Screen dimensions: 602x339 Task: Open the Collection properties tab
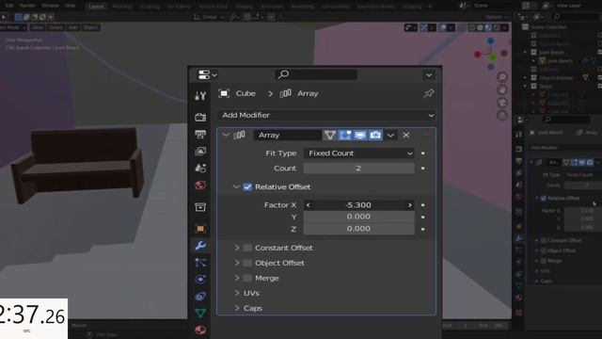(200, 207)
